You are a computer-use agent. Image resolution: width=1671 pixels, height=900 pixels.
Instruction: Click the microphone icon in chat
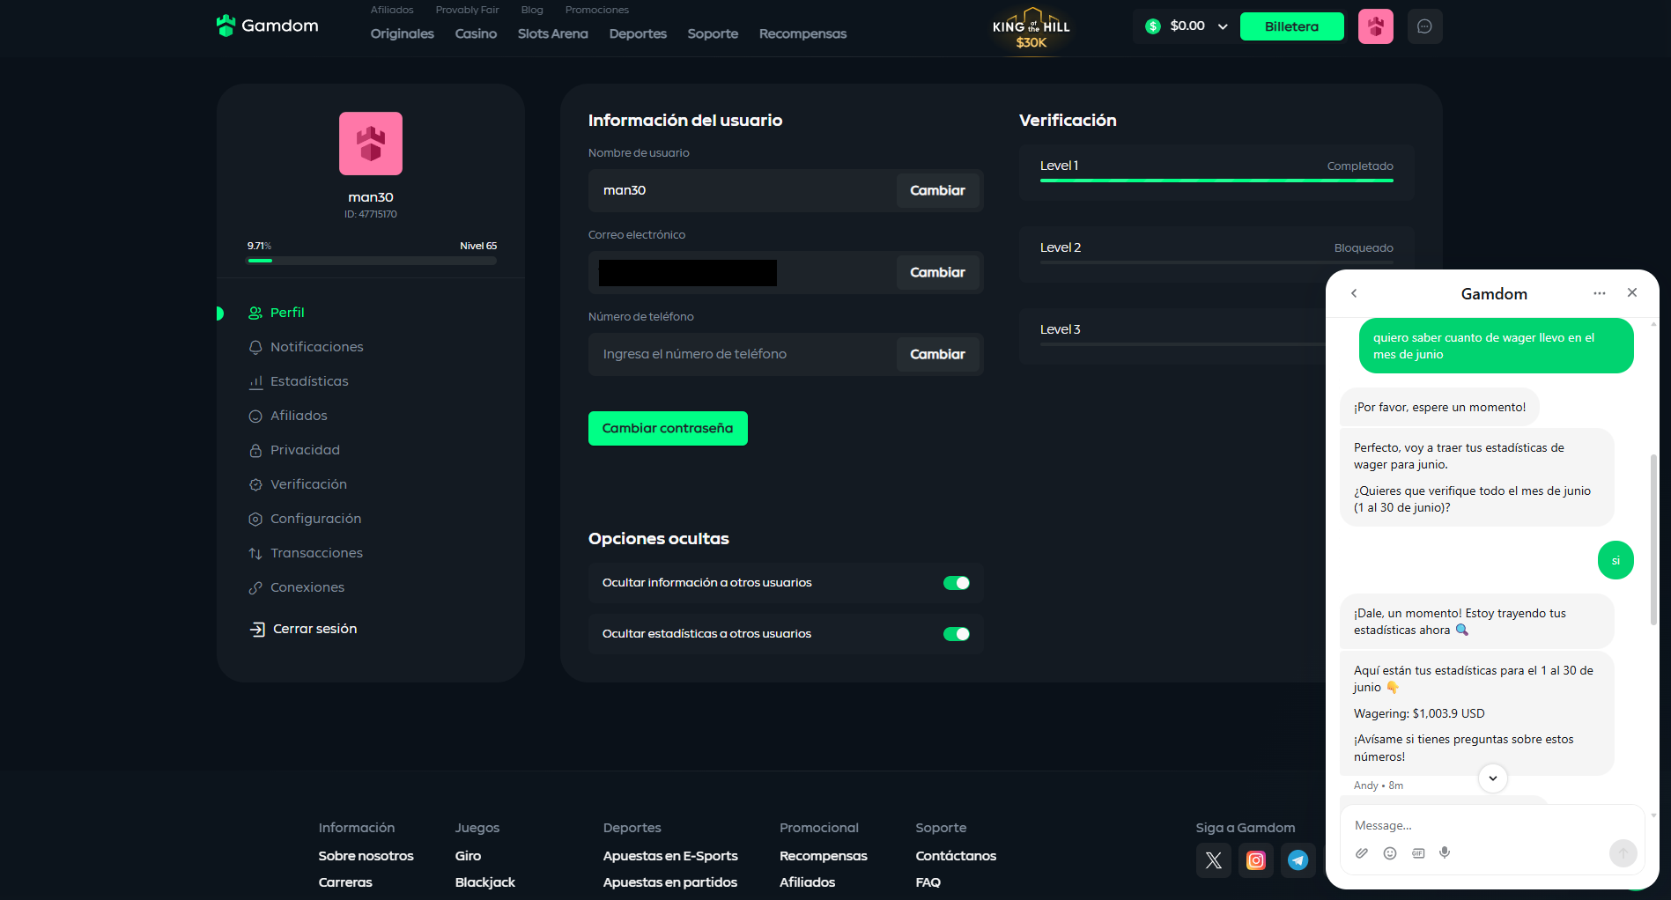(1445, 852)
